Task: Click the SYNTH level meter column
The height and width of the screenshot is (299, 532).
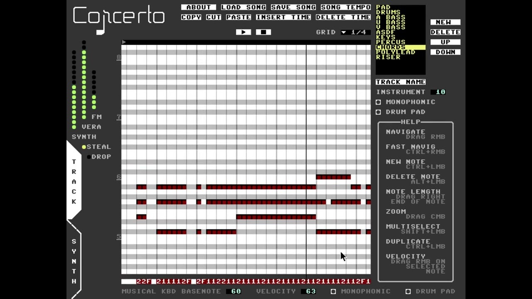Action: coord(74,90)
